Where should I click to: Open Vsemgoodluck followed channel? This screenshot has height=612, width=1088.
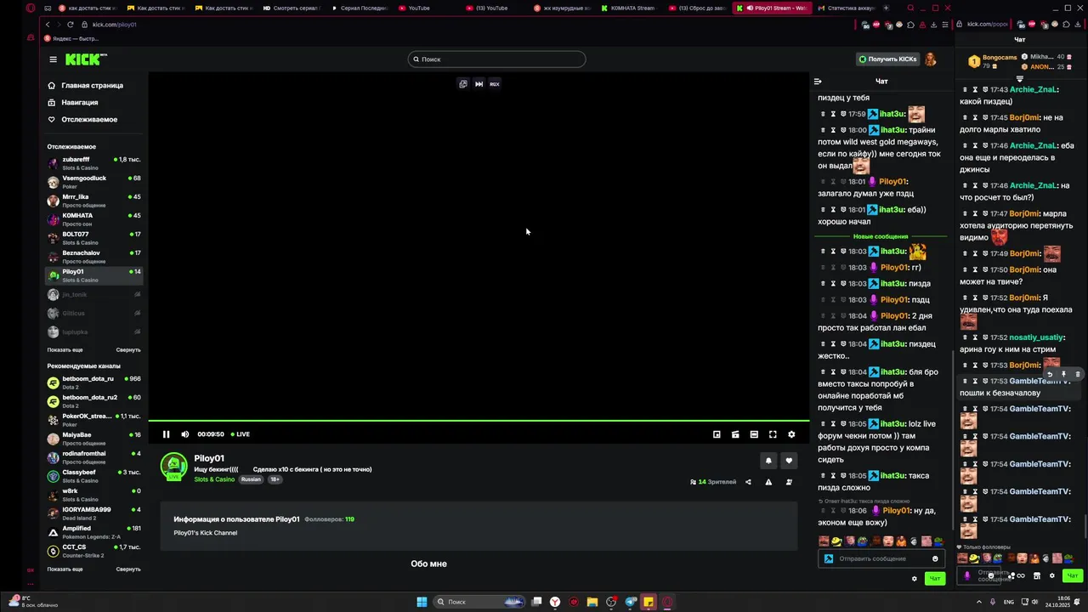(93, 182)
